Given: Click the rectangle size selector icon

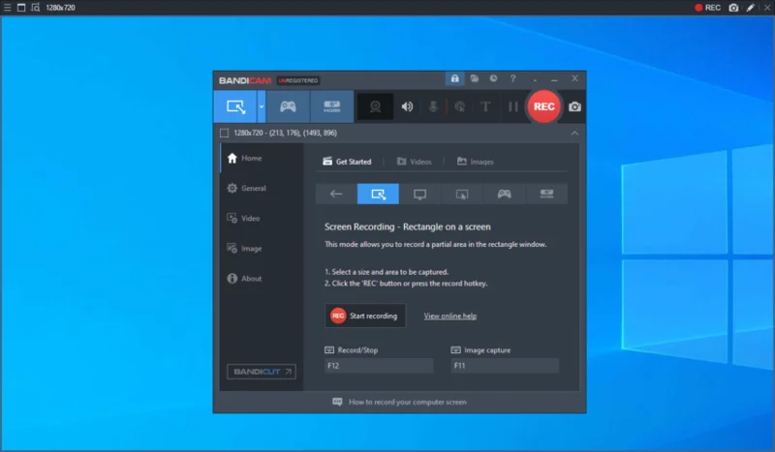Looking at the screenshot, I should 225,133.
